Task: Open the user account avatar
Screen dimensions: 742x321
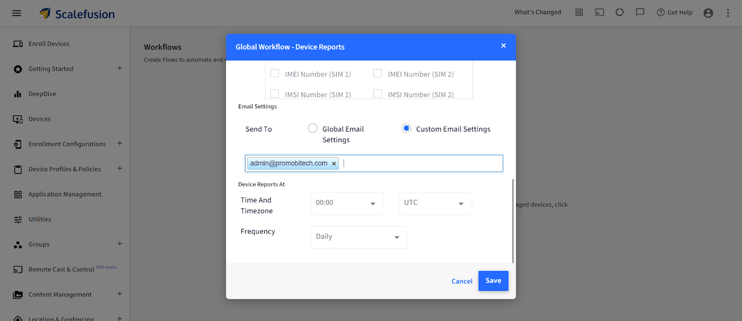Action: (708, 13)
